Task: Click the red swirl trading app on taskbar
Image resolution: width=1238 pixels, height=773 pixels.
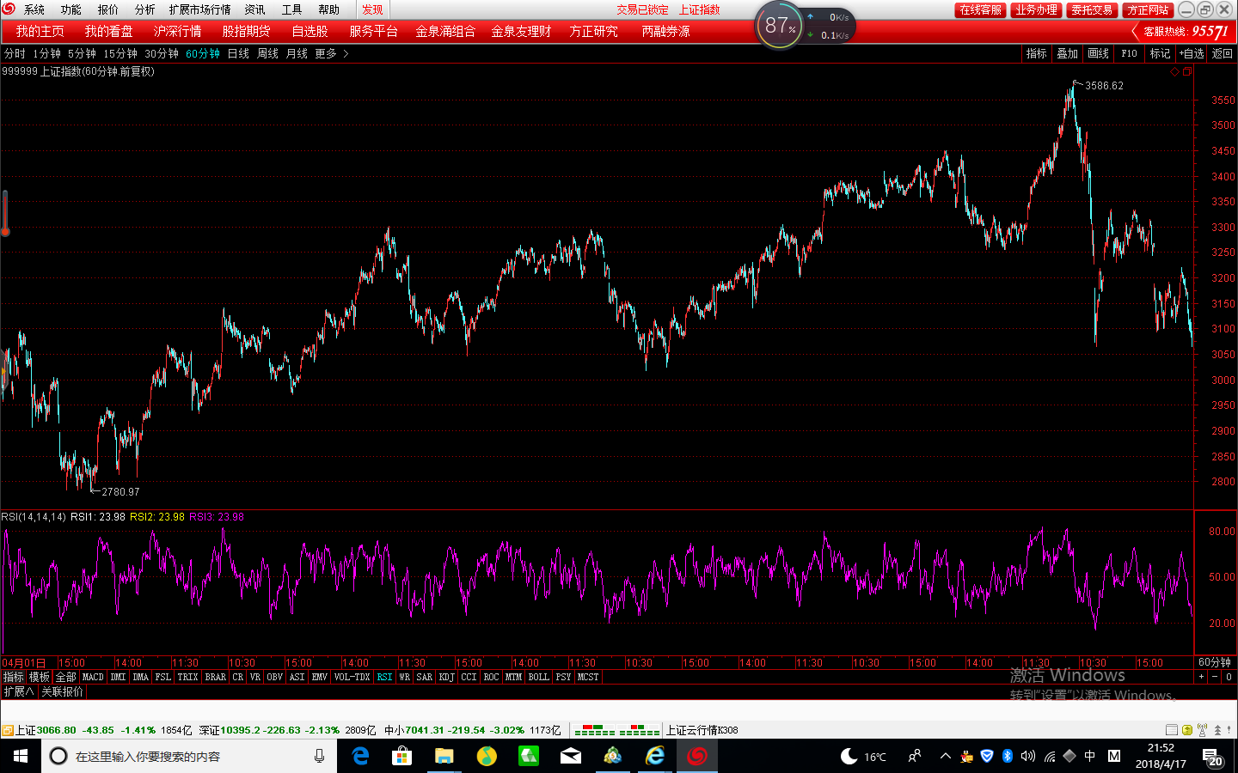Action: [697, 756]
